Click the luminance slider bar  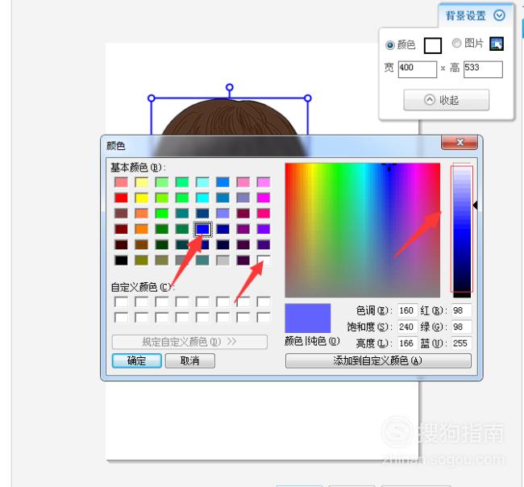pos(462,231)
